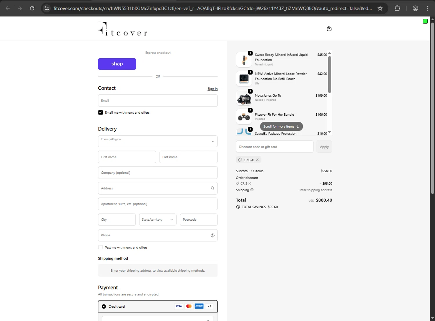Focus the Email input field
Image resolution: width=435 pixels, height=321 pixels.
click(x=158, y=101)
